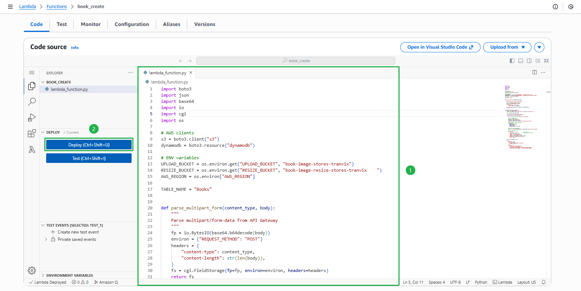
Task: Toggle the primary side bar layout icon
Action: 512,61
